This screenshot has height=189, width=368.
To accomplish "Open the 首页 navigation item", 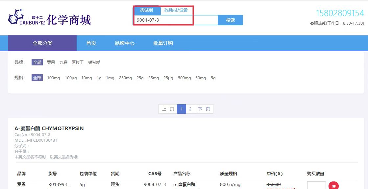I will (91, 43).
